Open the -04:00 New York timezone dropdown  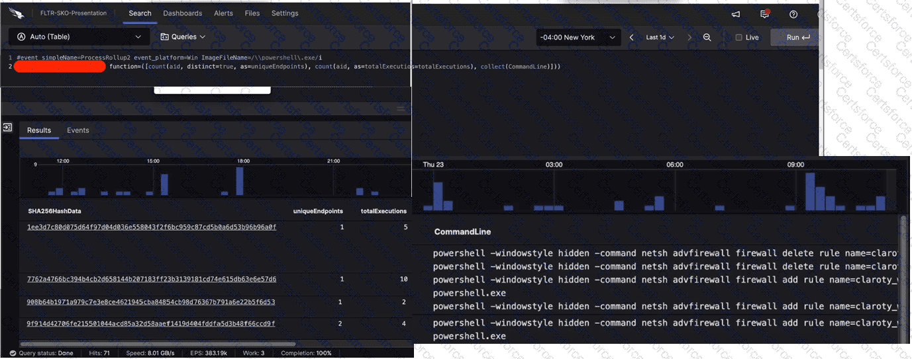click(578, 38)
